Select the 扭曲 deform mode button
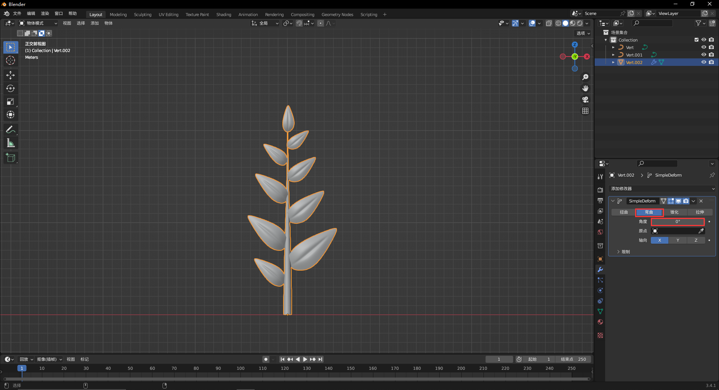 (624, 212)
